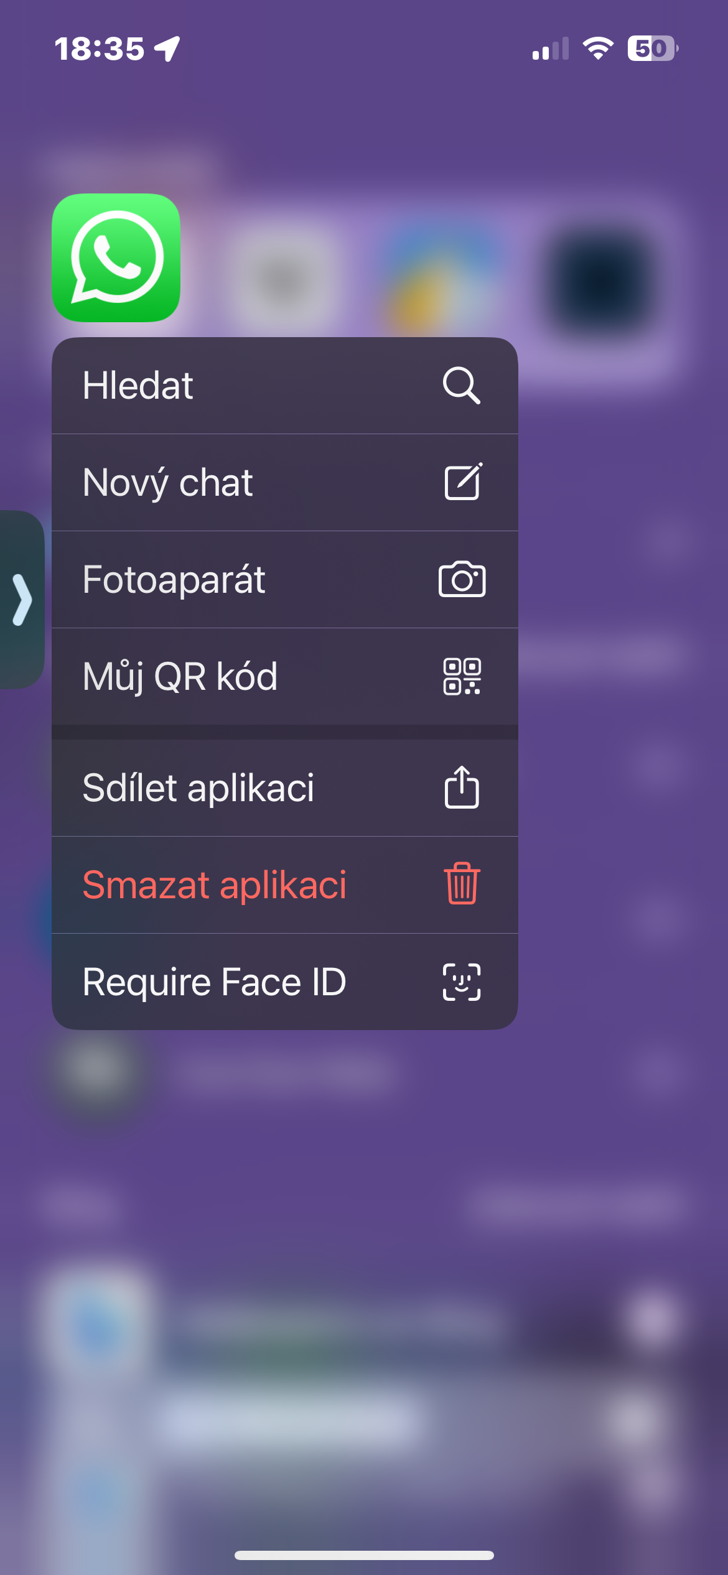Tap the QR code icon
The height and width of the screenshot is (1575, 728).
coord(462,676)
